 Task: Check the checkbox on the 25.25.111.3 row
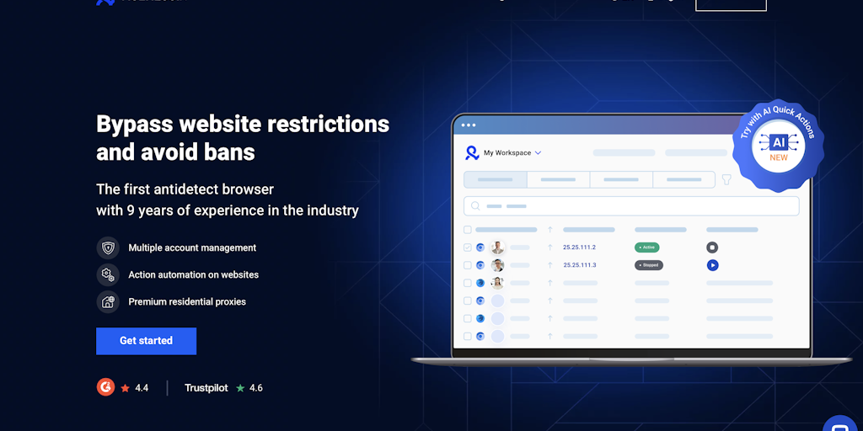coord(467,265)
